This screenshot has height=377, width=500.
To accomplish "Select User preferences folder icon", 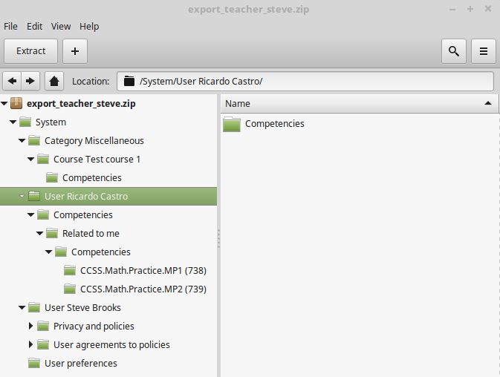I will 34,363.
